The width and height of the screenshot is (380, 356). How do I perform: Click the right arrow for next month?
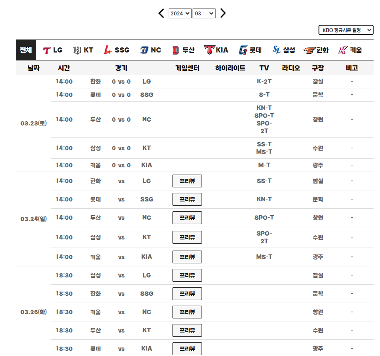tap(223, 13)
